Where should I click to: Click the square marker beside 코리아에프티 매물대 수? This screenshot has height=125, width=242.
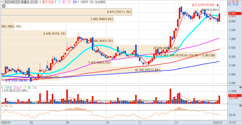click(2, 2)
